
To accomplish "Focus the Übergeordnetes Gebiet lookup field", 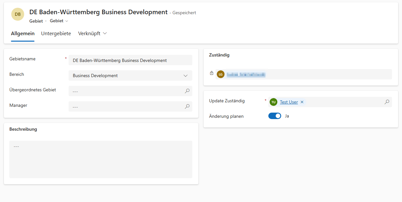I will tap(126, 91).
